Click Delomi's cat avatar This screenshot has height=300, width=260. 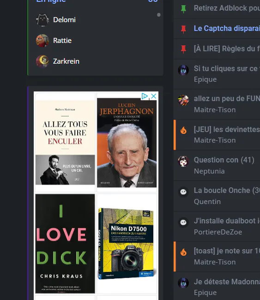pos(42,20)
